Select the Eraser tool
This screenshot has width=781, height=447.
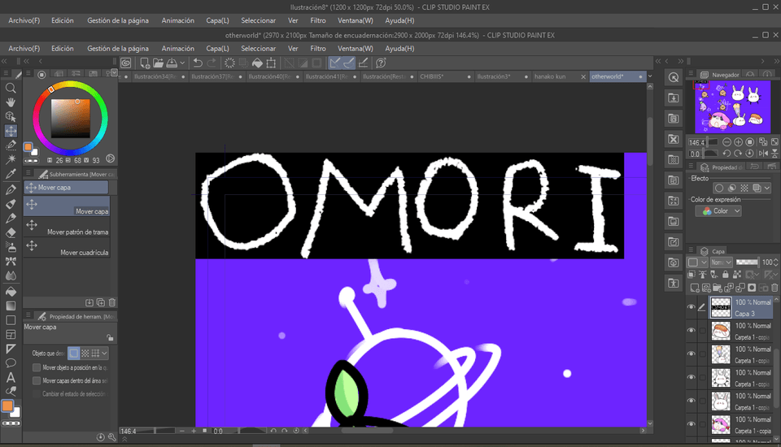pos(11,232)
